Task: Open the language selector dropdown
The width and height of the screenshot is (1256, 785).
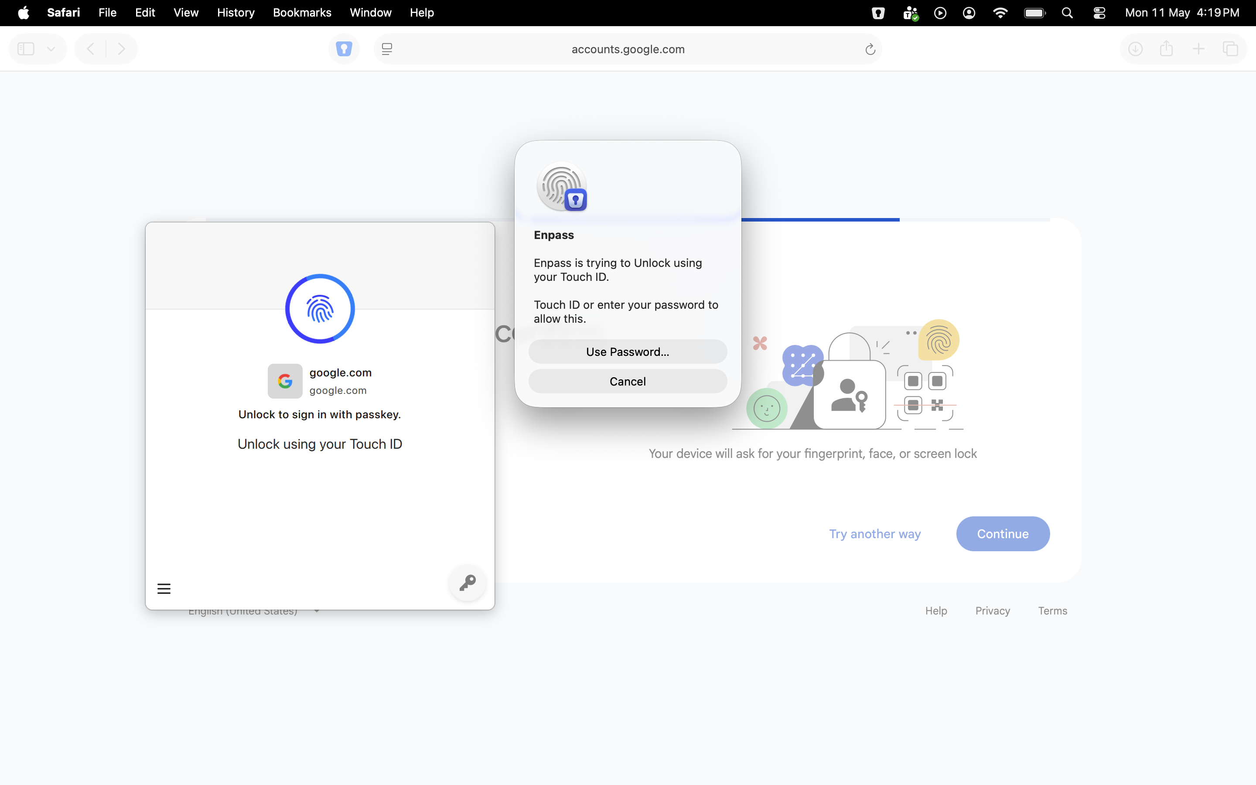Action: pos(254,611)
